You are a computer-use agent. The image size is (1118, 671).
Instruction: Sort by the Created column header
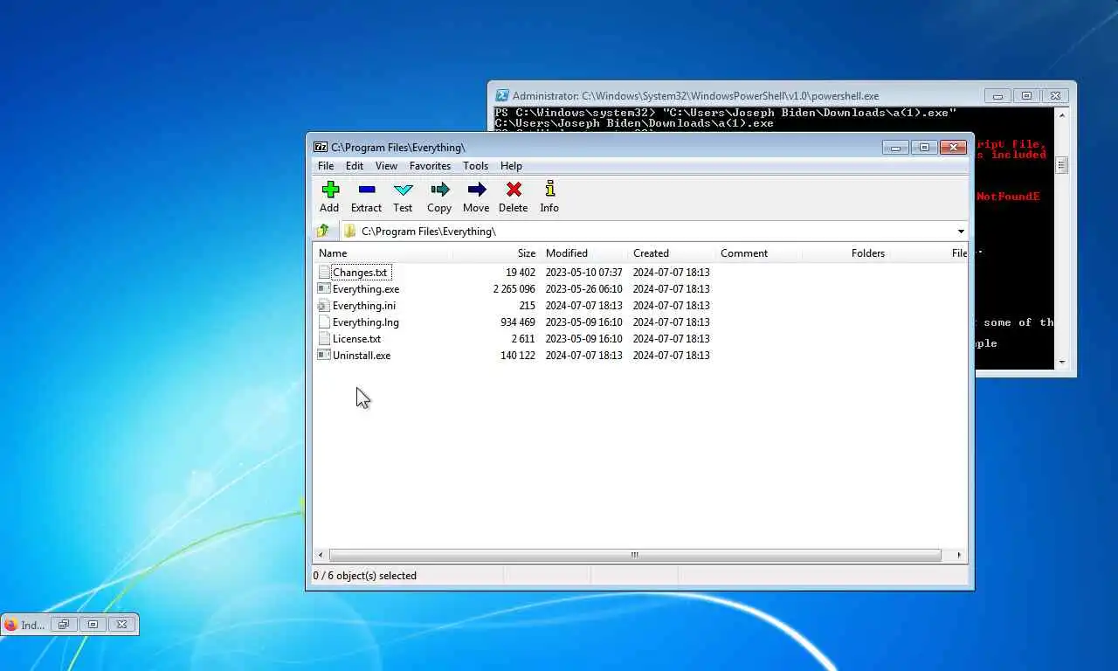tap(671, 253)
